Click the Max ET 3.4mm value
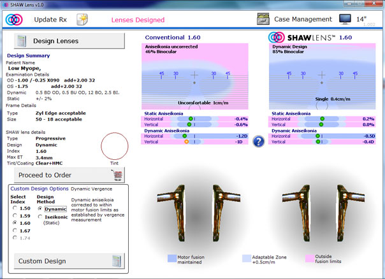The width and height of the screenshot is (385, 279). click(44, 157)
